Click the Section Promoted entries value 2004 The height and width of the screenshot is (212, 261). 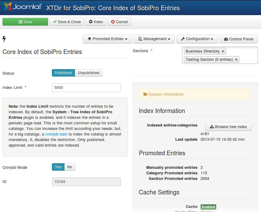click(x=205, y=179)
